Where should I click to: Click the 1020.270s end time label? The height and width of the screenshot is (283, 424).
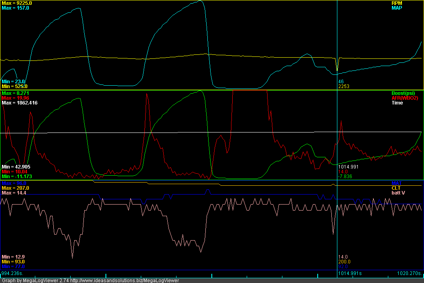[x=410, y=273]
